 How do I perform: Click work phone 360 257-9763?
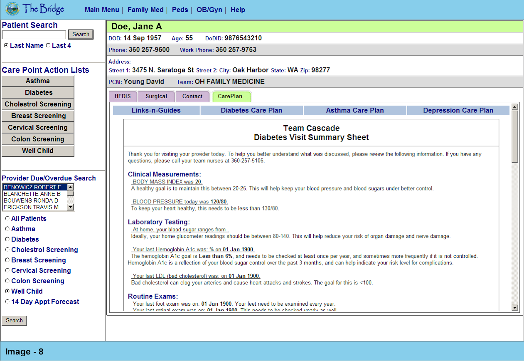[236, 50]
